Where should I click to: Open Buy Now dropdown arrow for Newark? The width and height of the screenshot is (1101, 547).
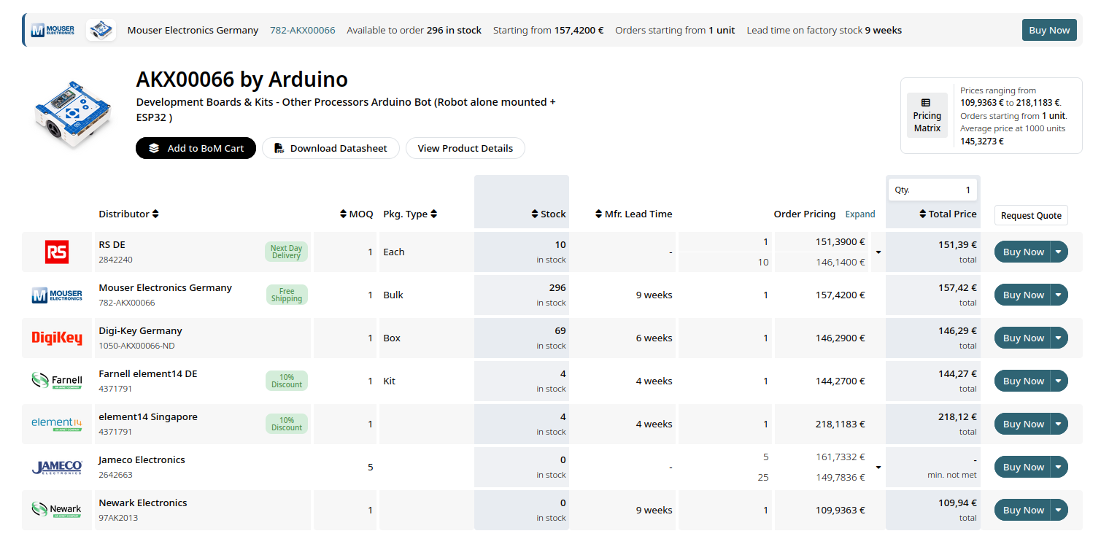pos(1059,511)
